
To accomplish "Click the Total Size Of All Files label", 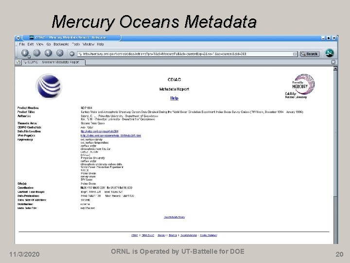I will (32, 200).
